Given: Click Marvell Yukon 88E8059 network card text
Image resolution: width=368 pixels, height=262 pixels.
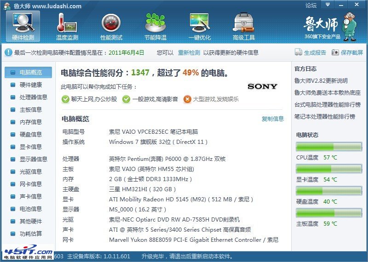Looking at the screenshot, I should click(194, 240).
